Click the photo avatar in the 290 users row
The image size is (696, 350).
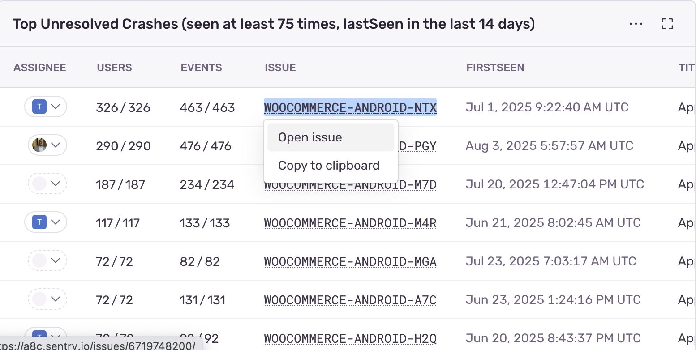click(39, 145)
